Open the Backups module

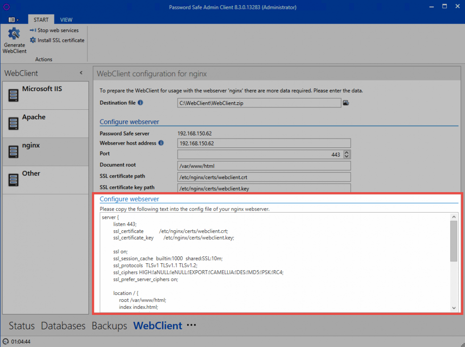click(109, 326)
